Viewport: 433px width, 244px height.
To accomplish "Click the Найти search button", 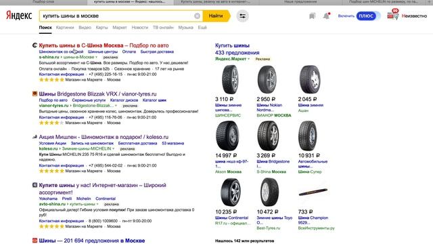I will click(x=216, y=16).
